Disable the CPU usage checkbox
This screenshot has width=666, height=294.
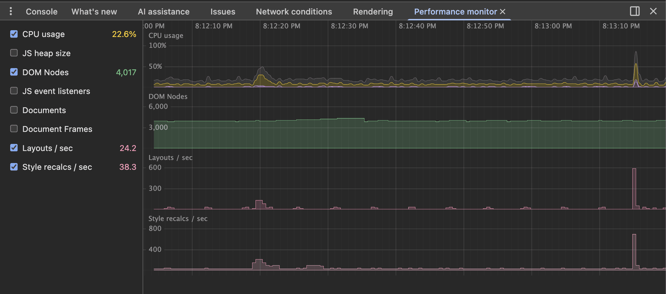14,34
